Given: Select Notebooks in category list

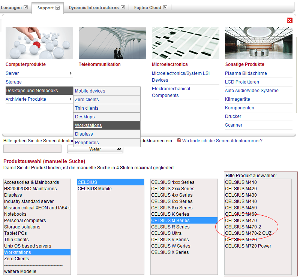Looking at the screenshot, I should click(37, 214).
